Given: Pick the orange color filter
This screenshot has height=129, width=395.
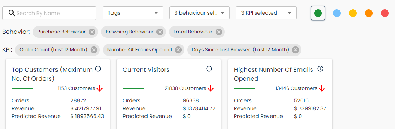Looking at the screenshot, I should tap(369, 13).
